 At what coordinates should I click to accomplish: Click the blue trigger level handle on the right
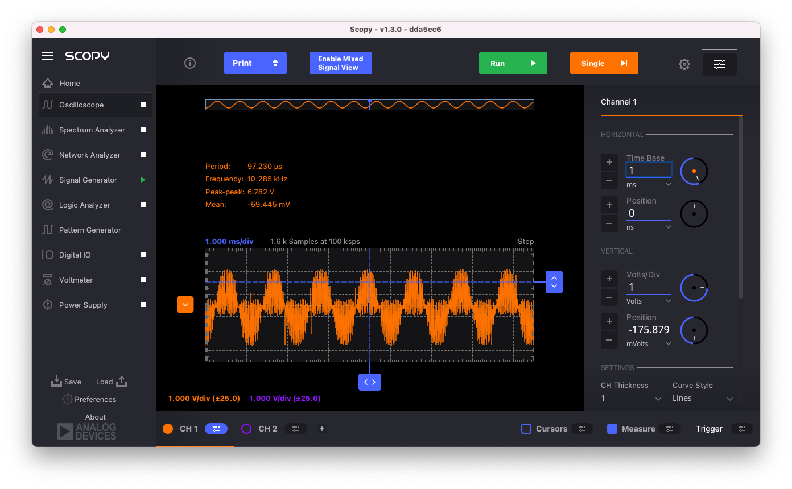click(554, 282)
